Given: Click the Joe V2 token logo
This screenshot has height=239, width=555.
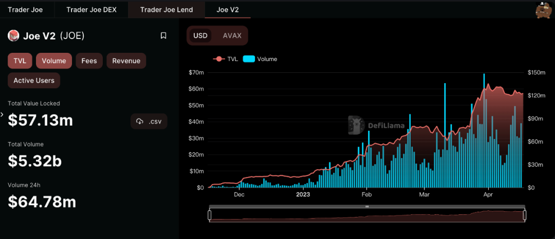Looking at the screenshot, I should pos(13,36).
